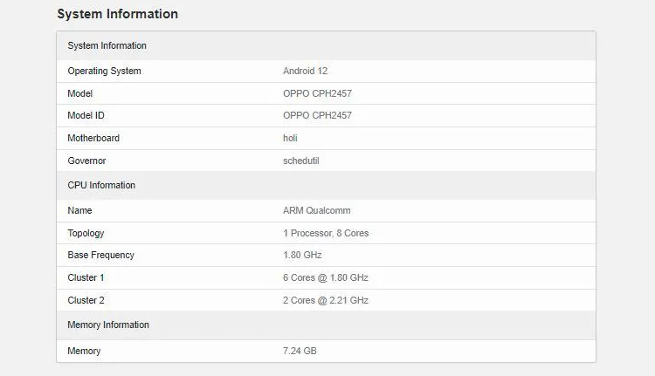Click the Topology row label
Screen dimensions: 655x376
coord(86,233)
